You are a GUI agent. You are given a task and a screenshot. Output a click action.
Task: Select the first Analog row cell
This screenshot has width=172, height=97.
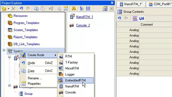coord(128,30)
